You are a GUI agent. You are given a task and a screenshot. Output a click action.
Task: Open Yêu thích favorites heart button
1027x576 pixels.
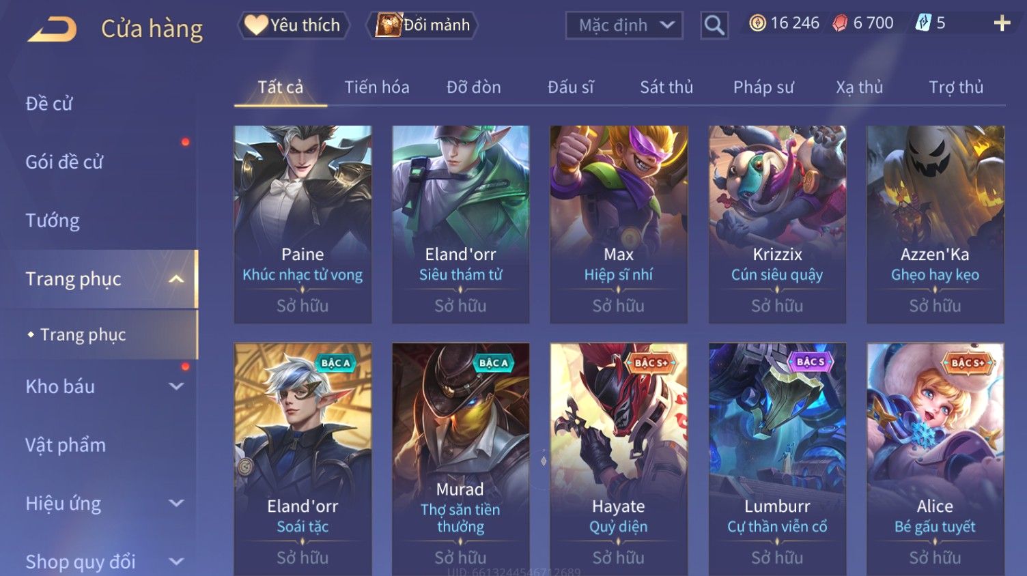pos(294,25)
